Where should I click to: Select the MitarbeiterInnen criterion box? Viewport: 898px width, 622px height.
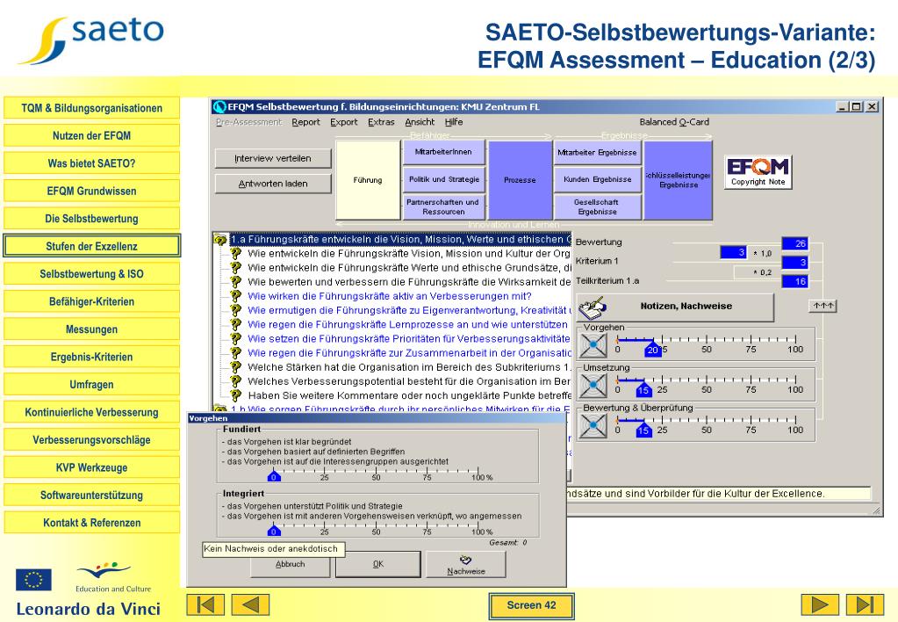[444, 152]
